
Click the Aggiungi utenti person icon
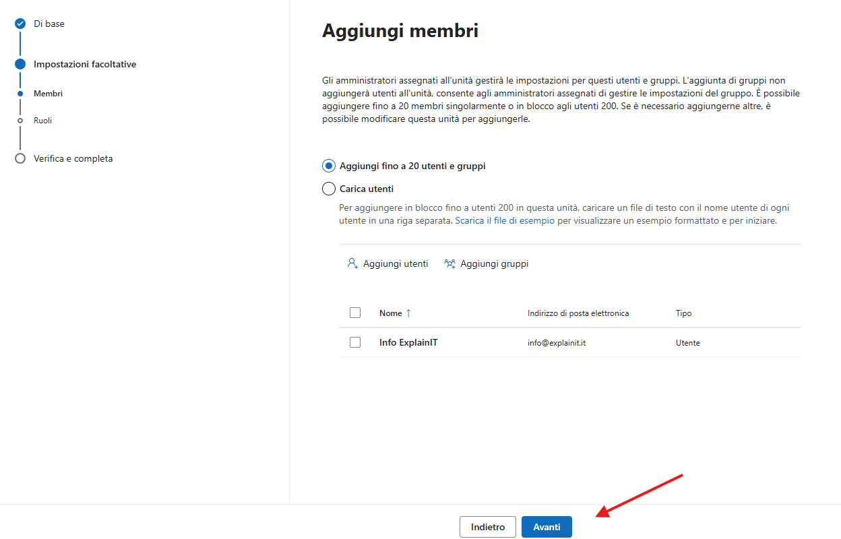click(x=352, y=263)
